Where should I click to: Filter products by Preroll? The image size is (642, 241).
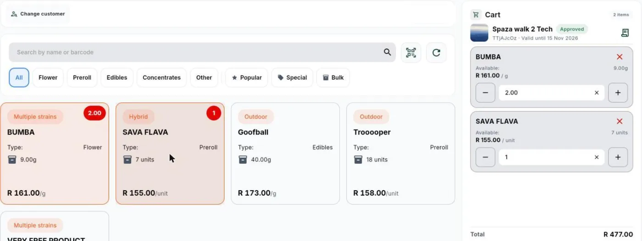(82, 78)
